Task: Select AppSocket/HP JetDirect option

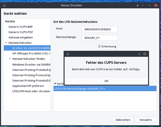Action: [x=28, y=86]
